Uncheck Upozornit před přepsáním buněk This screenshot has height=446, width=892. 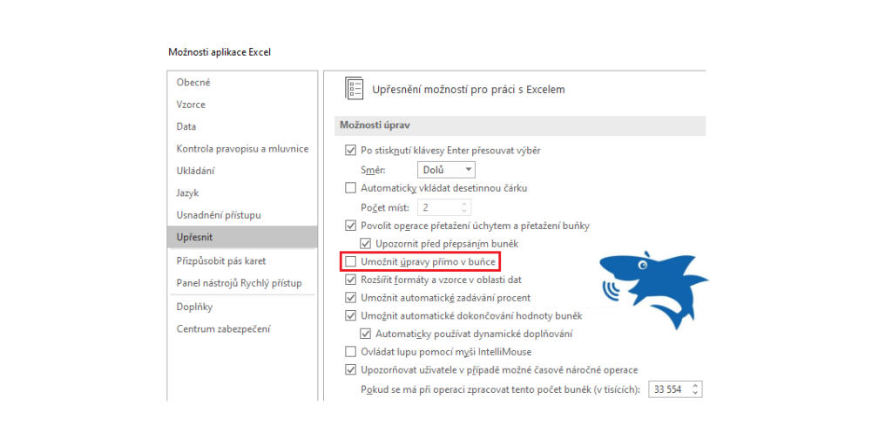point(365,244)
